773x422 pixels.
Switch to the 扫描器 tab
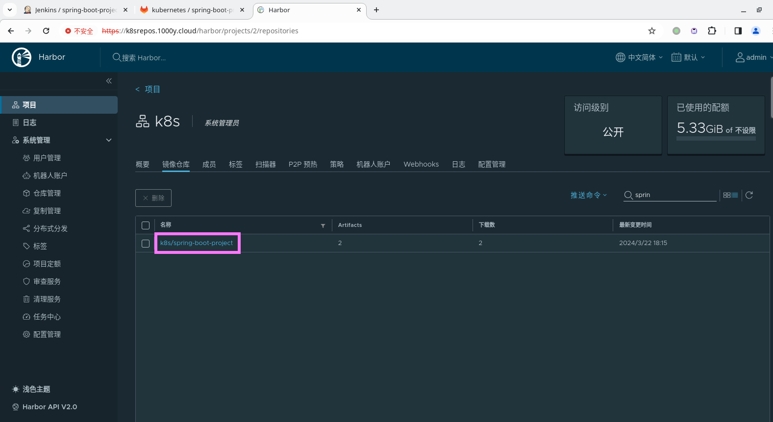pyautogui.click(x=266, y=164)
